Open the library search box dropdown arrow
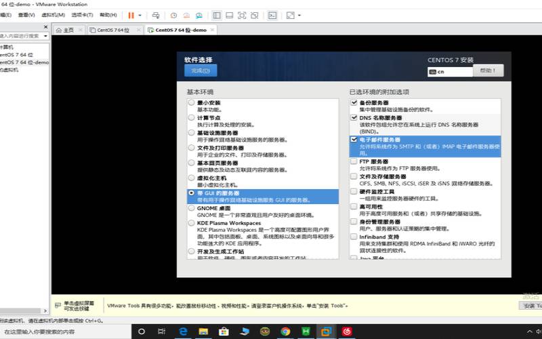The height and width of the screenshot is (339, 542). [45, 36]
